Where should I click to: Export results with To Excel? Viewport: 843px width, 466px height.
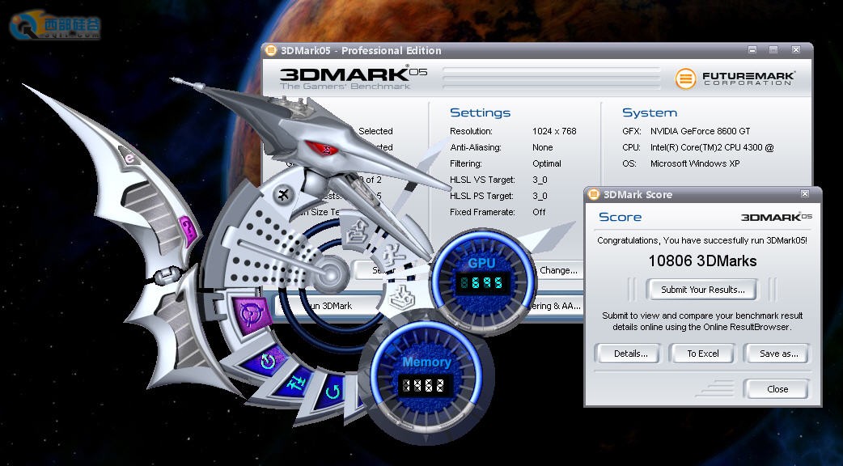click(703, 354)
